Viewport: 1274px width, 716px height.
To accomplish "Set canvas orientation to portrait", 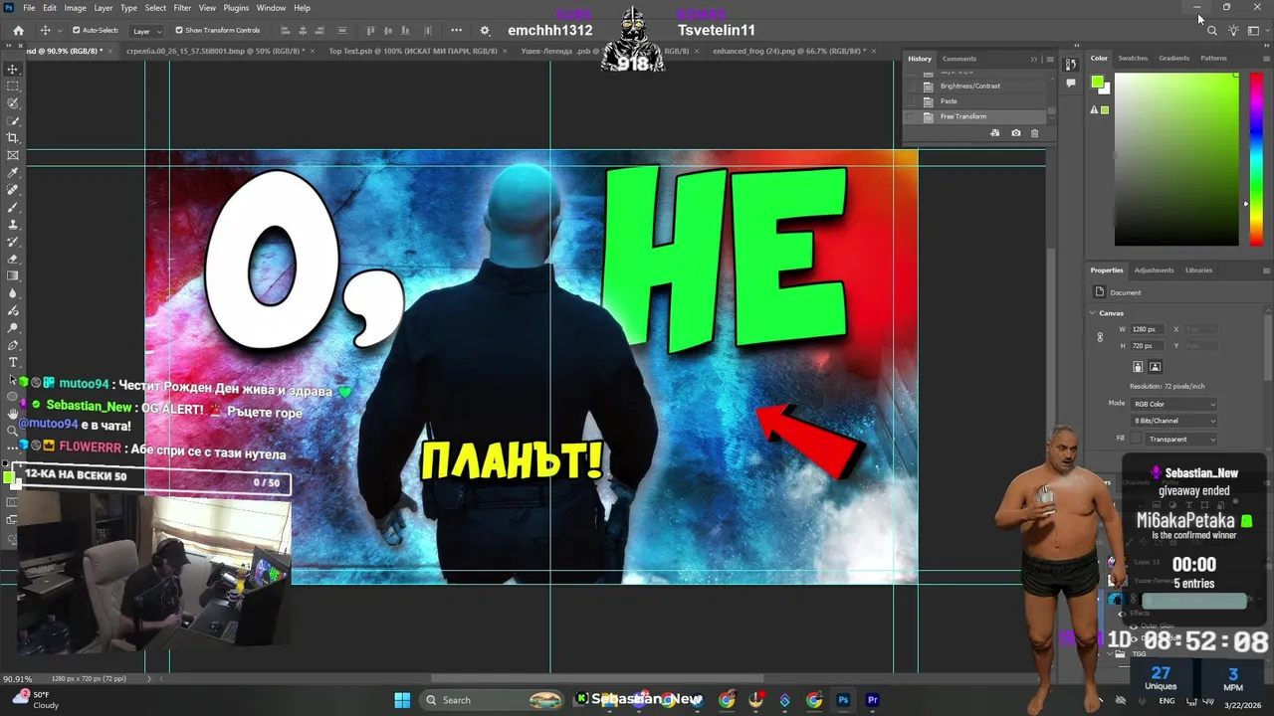I will [x=1138, y=366].
